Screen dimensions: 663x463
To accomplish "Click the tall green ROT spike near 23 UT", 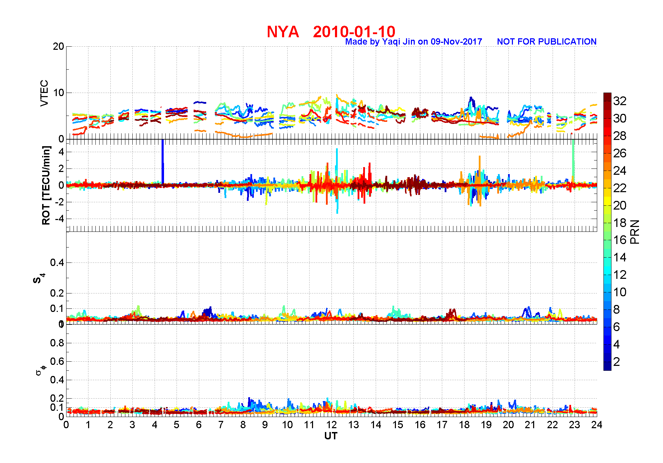I will pyautogui.click(x=573, y=160).
